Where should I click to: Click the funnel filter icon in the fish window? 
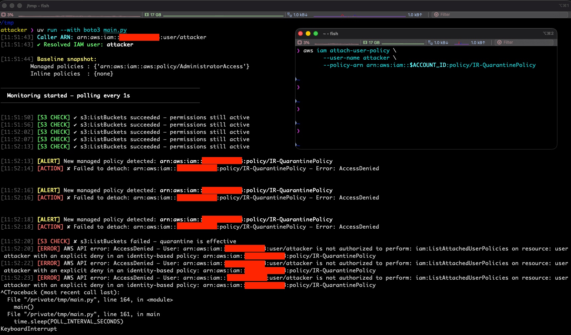coord(499,42)
